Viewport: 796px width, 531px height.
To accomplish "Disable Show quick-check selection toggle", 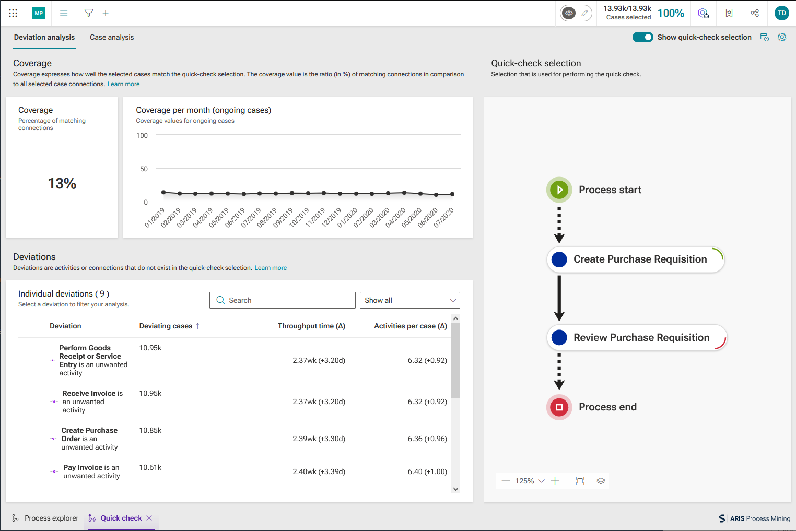I will (x=642, y=37).
